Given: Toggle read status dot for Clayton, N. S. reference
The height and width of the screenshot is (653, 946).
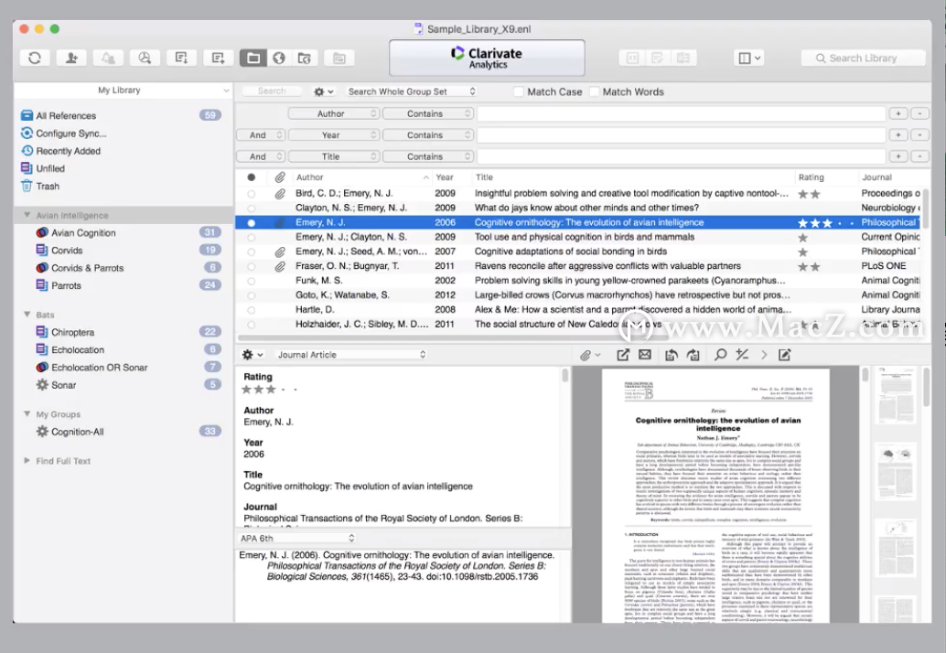Looking at the screenshot, I should (x=252, y=209).
